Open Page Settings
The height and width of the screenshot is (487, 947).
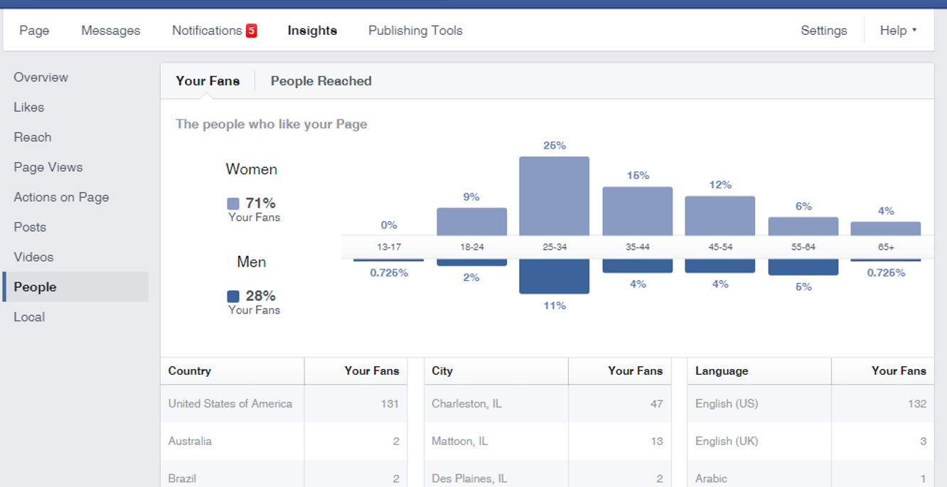pos(824,30)
